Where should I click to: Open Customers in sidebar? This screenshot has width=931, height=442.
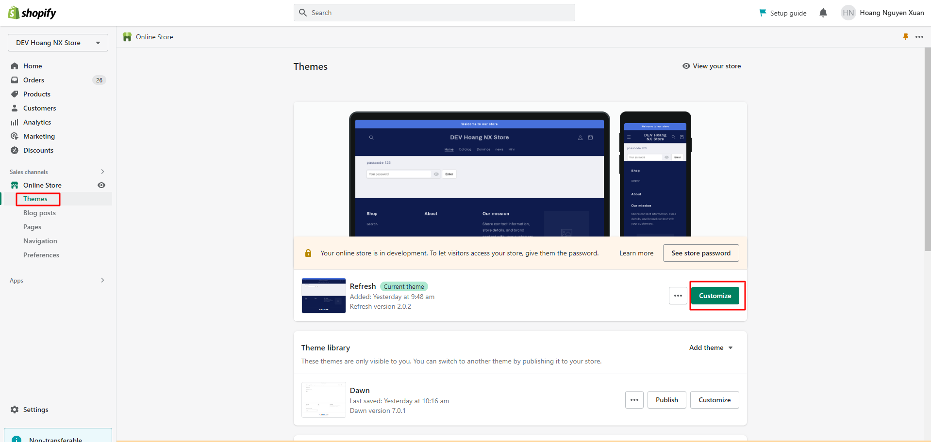pos(40,108)
